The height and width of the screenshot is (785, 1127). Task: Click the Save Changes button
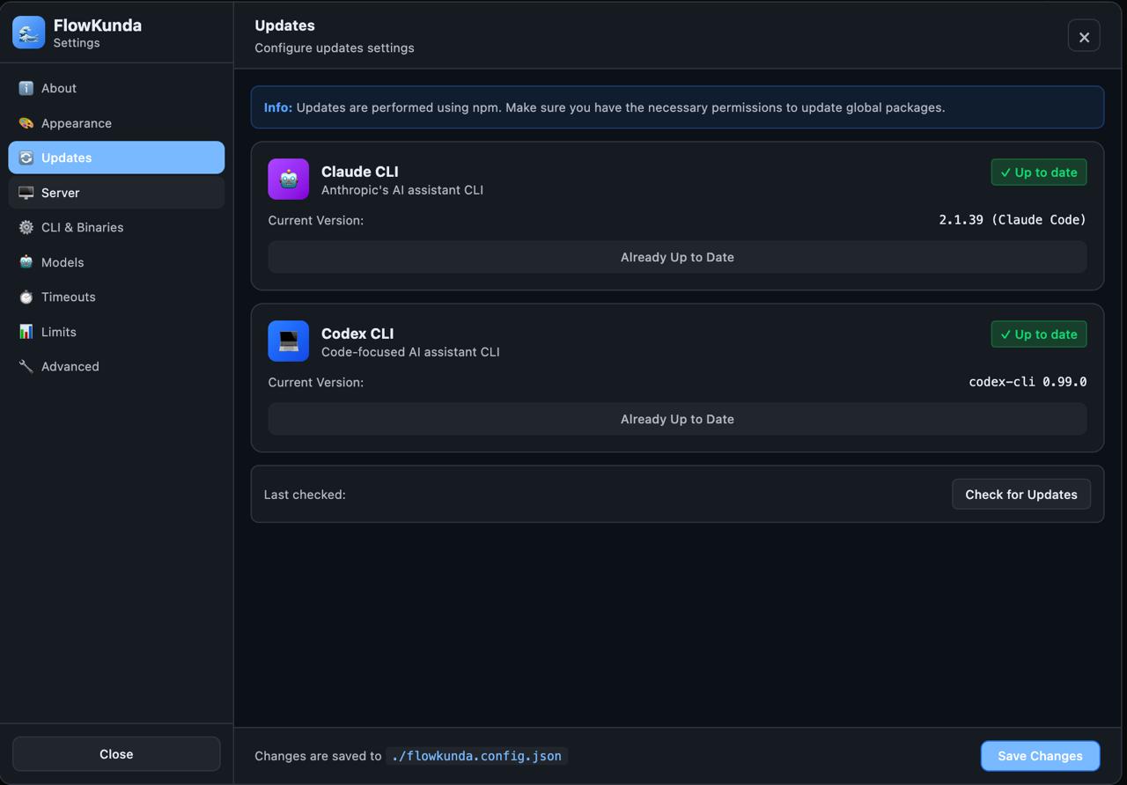pyautogui.click(x=1040, y=756)
